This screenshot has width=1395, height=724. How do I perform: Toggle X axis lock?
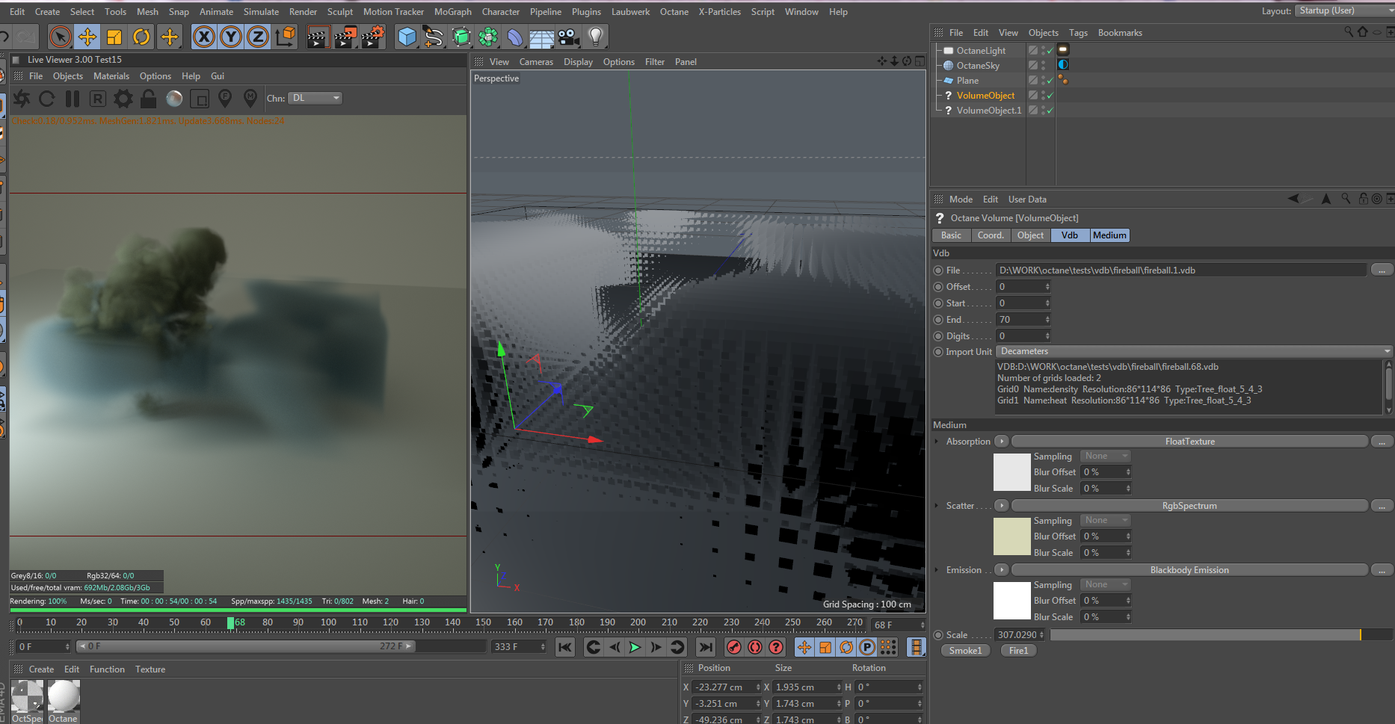pyautogui.click(x=204, y=37)
